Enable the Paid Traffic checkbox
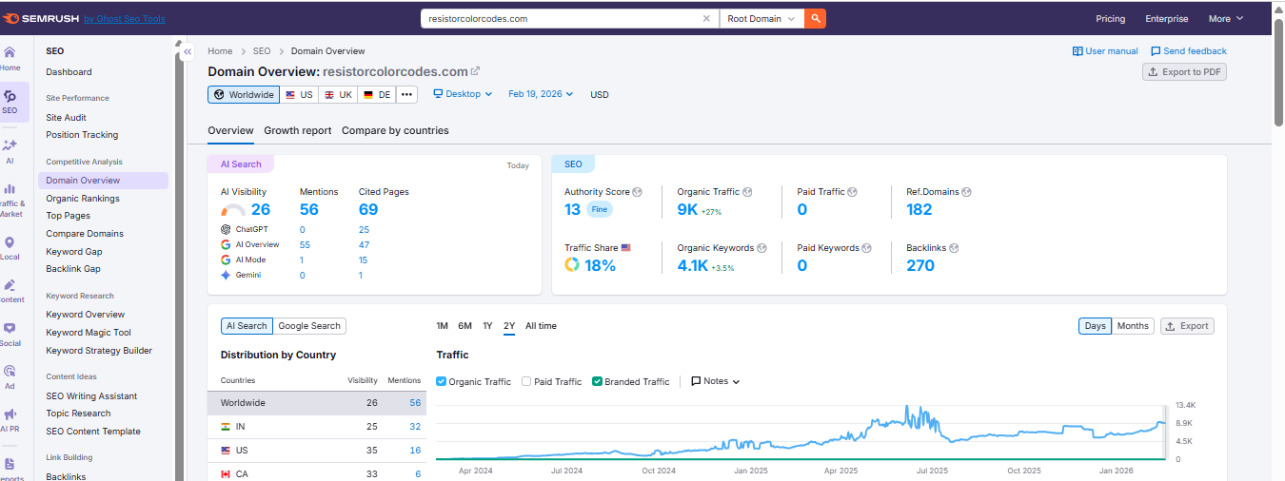The height and width of the screenshot is (481, 1285). tap(527, 381)
